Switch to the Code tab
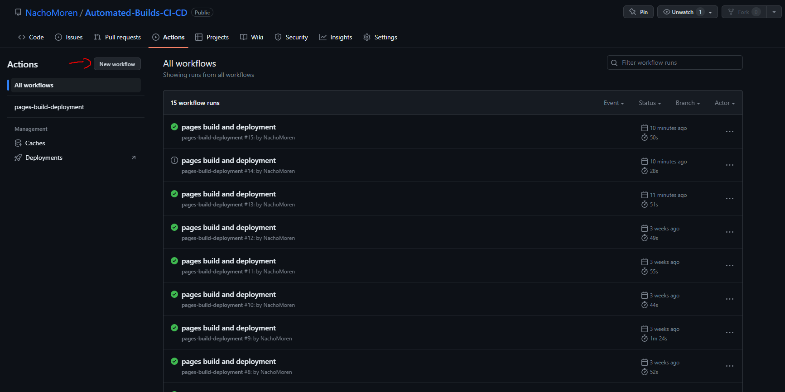Screen dimensions: 785x392 pos(31,37)
